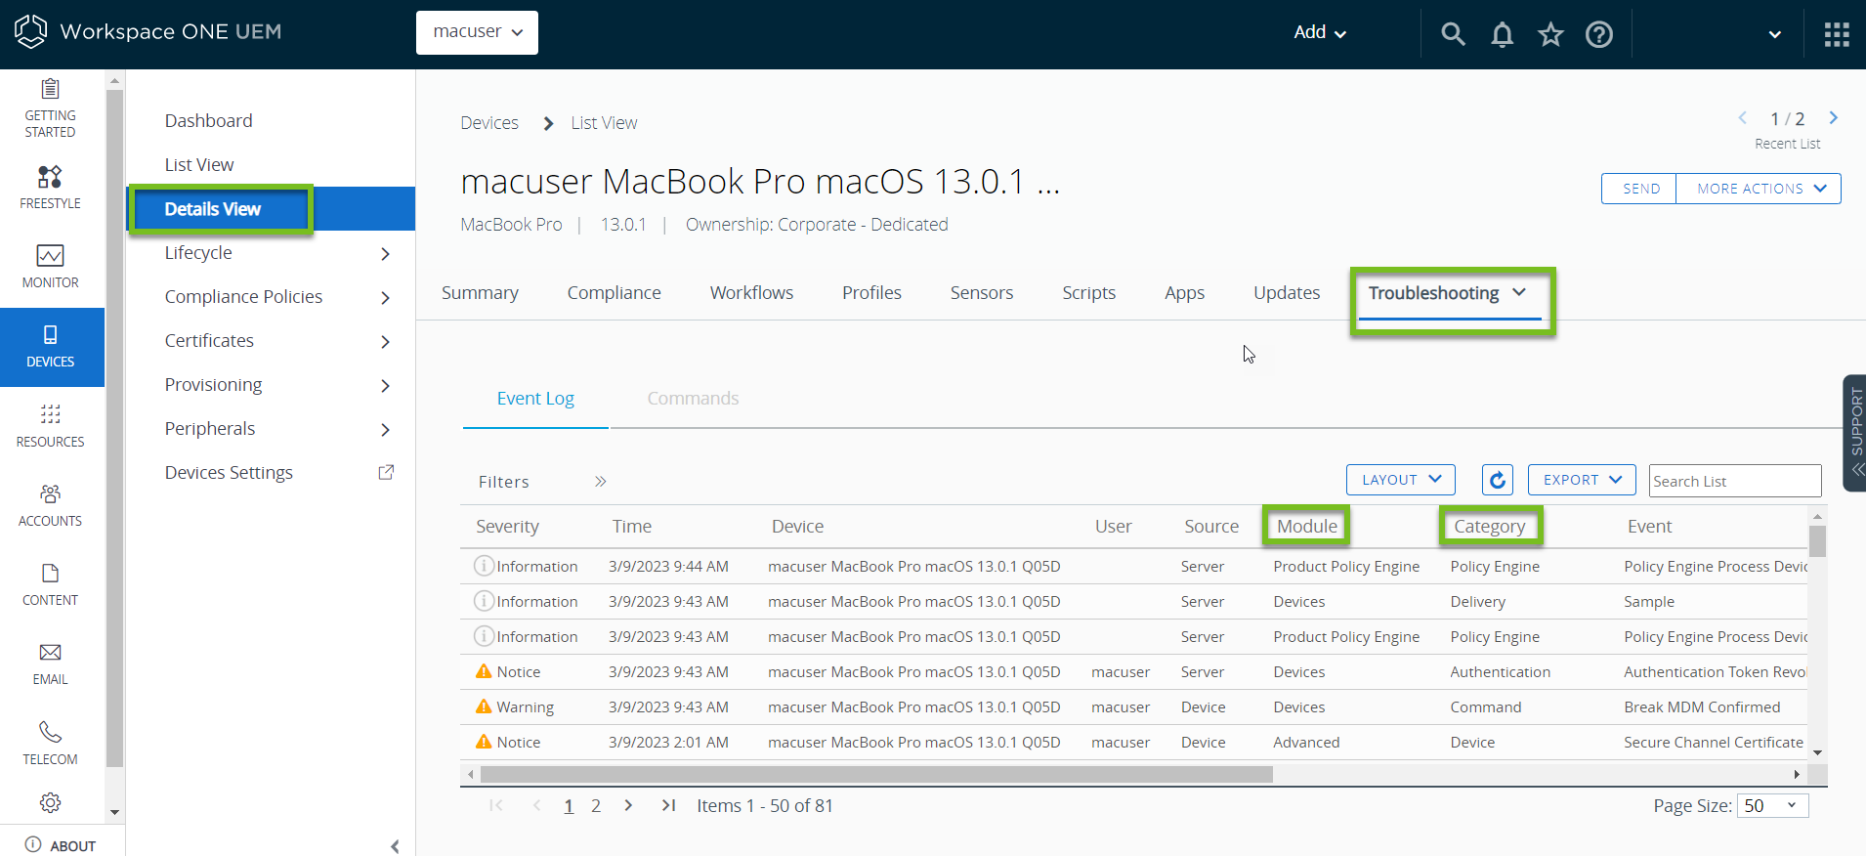Image resolution: width=1866 pixels, height=856 pixels.
Task: Change the Page Size dropdown
Action: pyautogui.click(x=1772, y=805)
